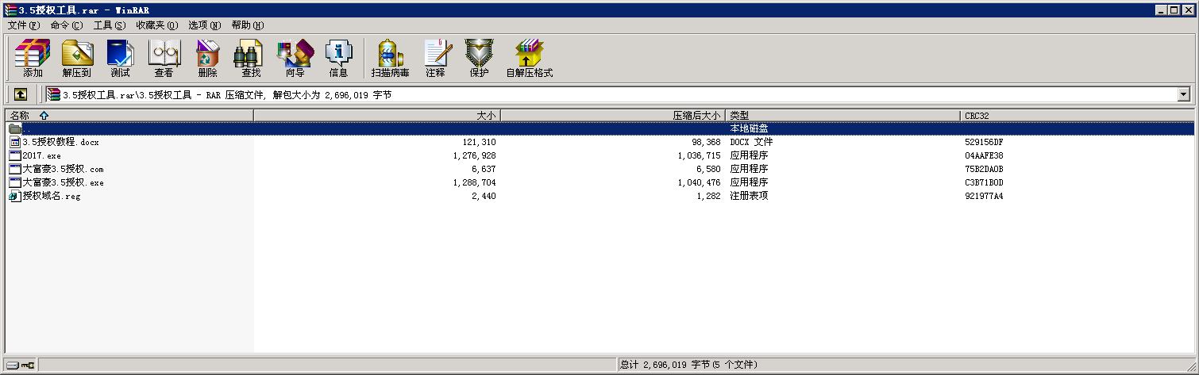Click the Extract To (解压到) icon
The width and height of the screenshot is (1199, 375).
(x=77, y=59)
